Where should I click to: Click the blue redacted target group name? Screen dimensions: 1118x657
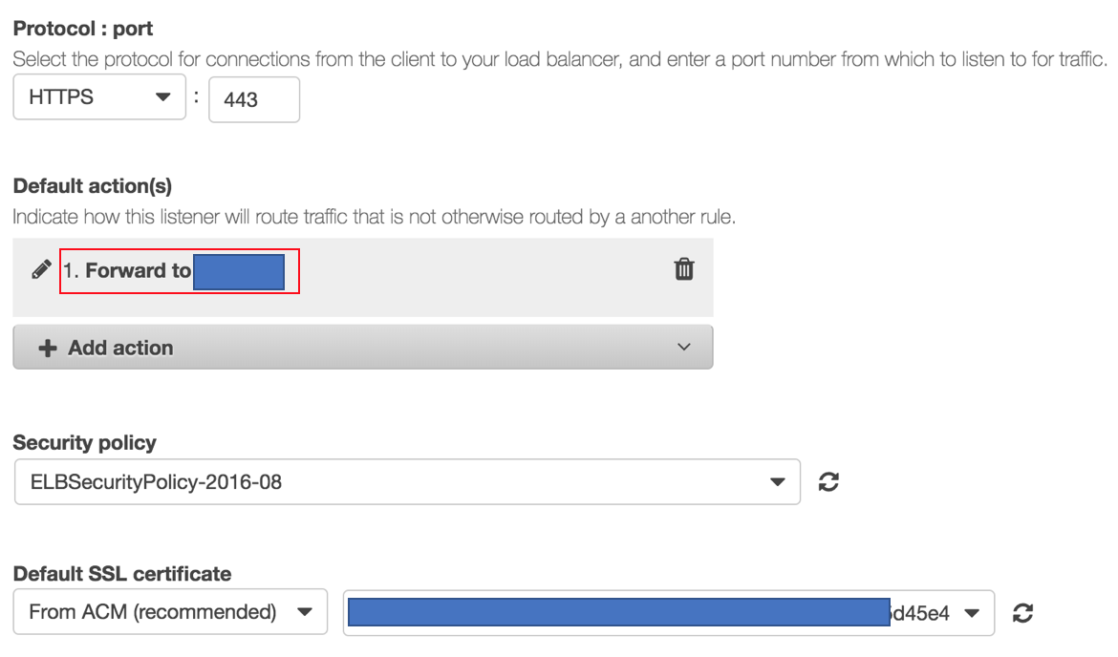239,272
